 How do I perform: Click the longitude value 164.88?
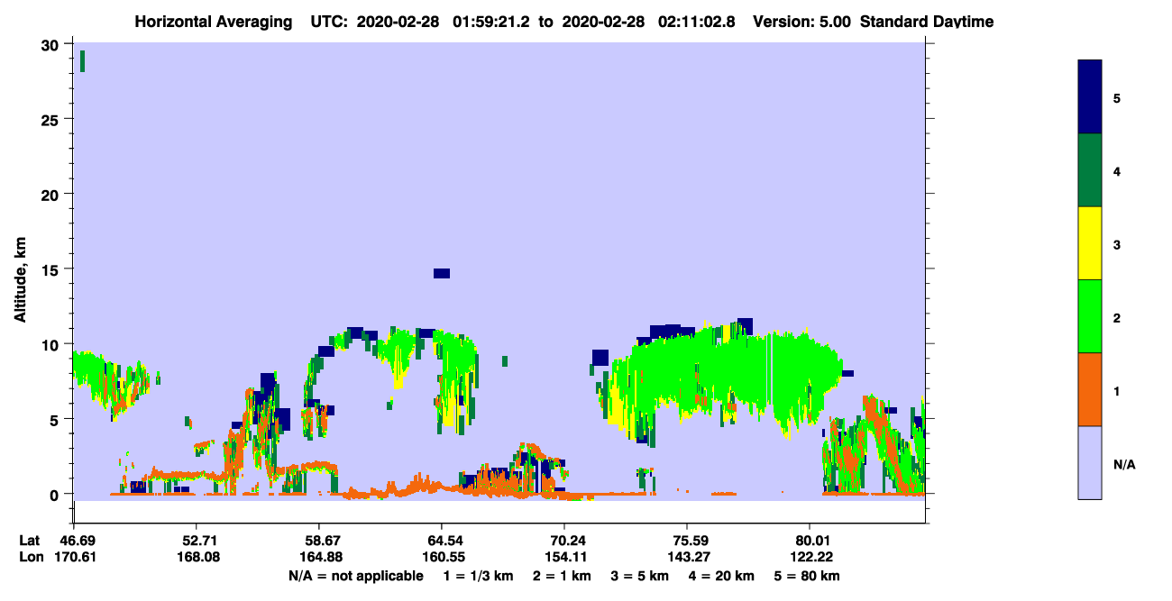[x=319, y=557]
